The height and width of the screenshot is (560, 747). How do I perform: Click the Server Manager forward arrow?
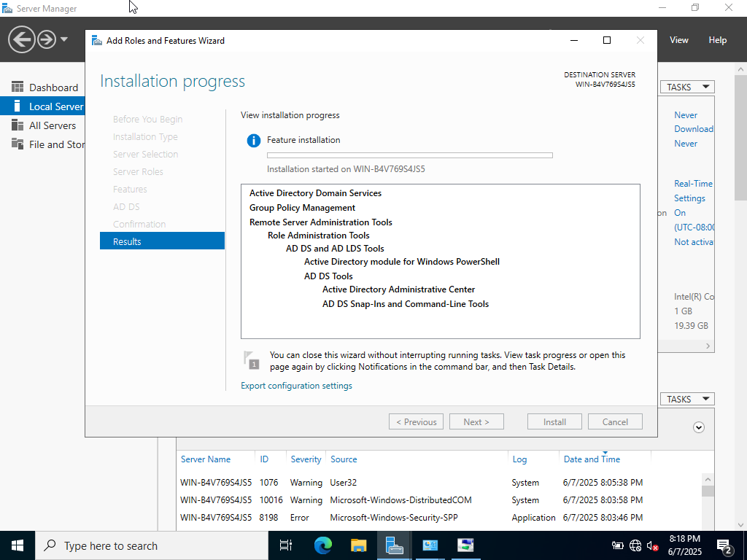pos(47,39)
